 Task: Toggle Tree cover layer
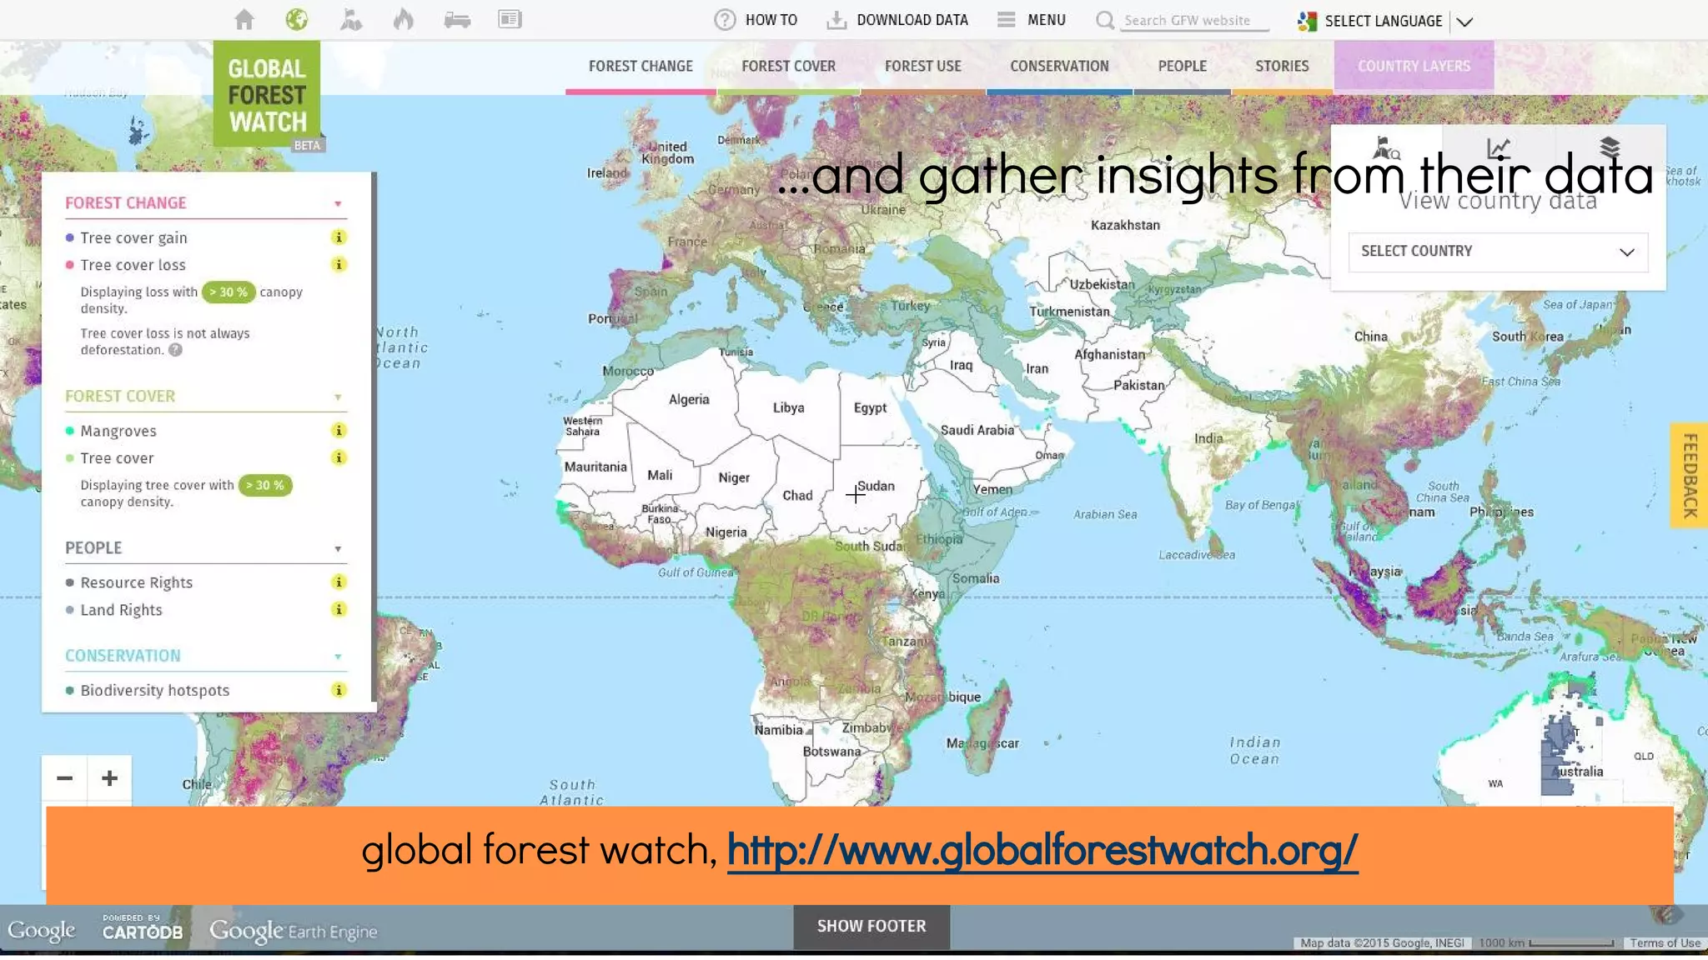pyautogui.click(x=109, y=458)
